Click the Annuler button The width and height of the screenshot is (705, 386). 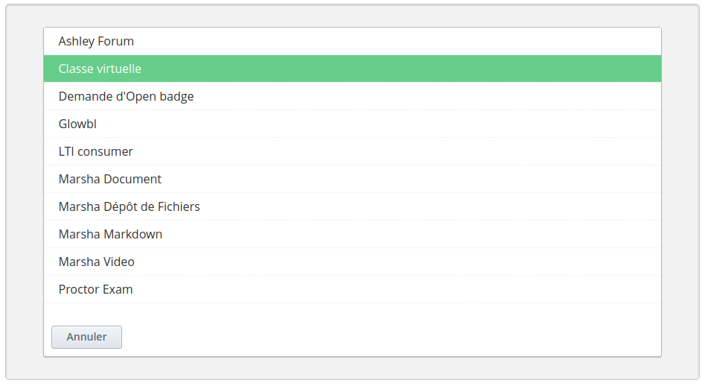pos(86,337)
